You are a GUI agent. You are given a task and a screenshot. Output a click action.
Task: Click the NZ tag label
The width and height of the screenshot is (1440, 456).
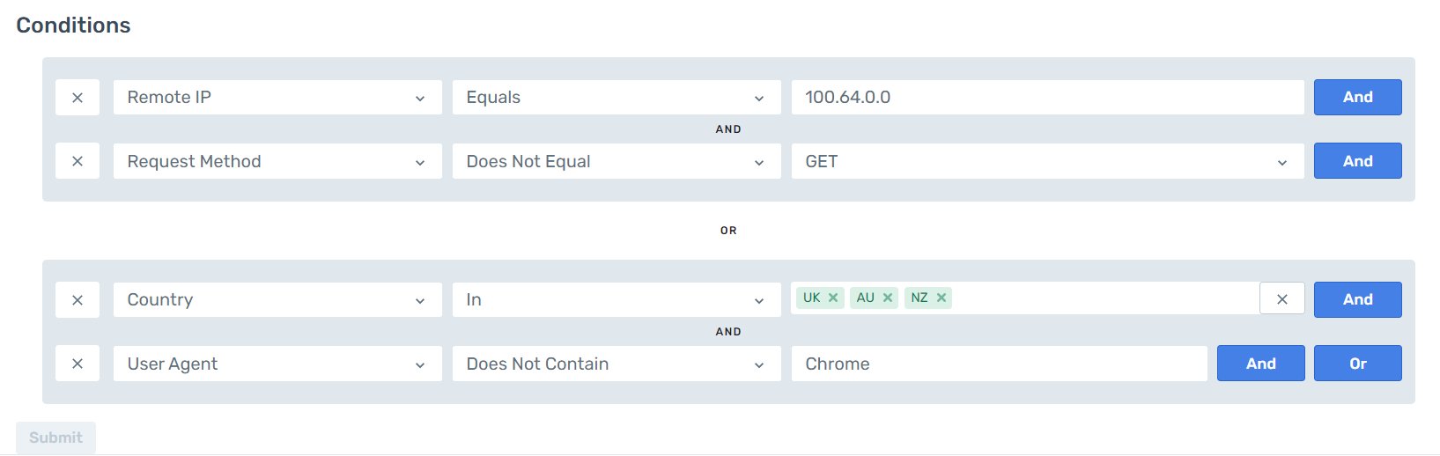pyautogui.click(x=919, y=298)
